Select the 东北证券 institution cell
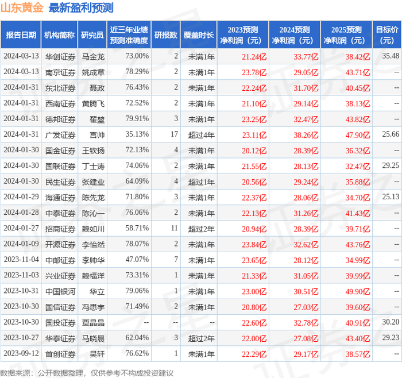Viewport: 402px width, 378px height. (60, 88)
